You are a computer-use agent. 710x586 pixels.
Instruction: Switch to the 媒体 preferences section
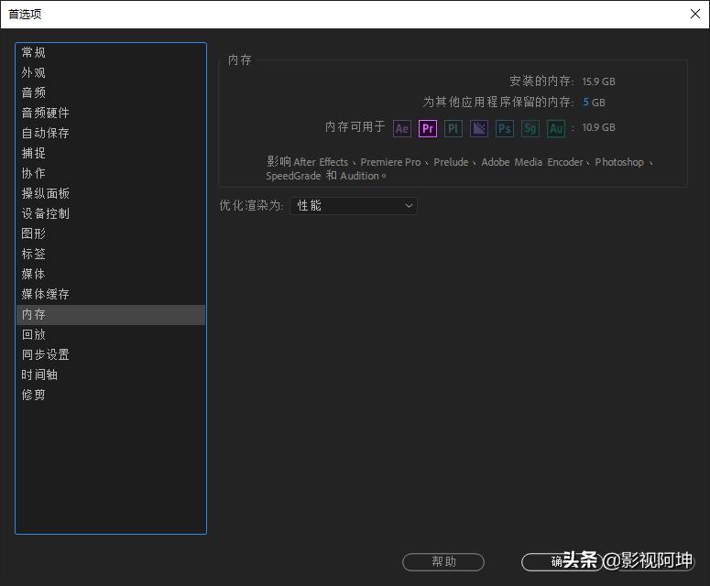coord(111,274)
